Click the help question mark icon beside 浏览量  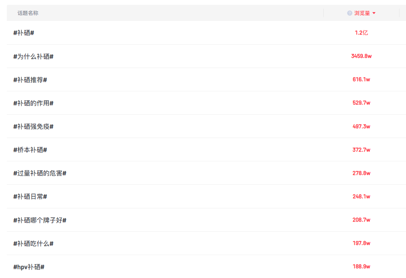[x=350, y=13]
